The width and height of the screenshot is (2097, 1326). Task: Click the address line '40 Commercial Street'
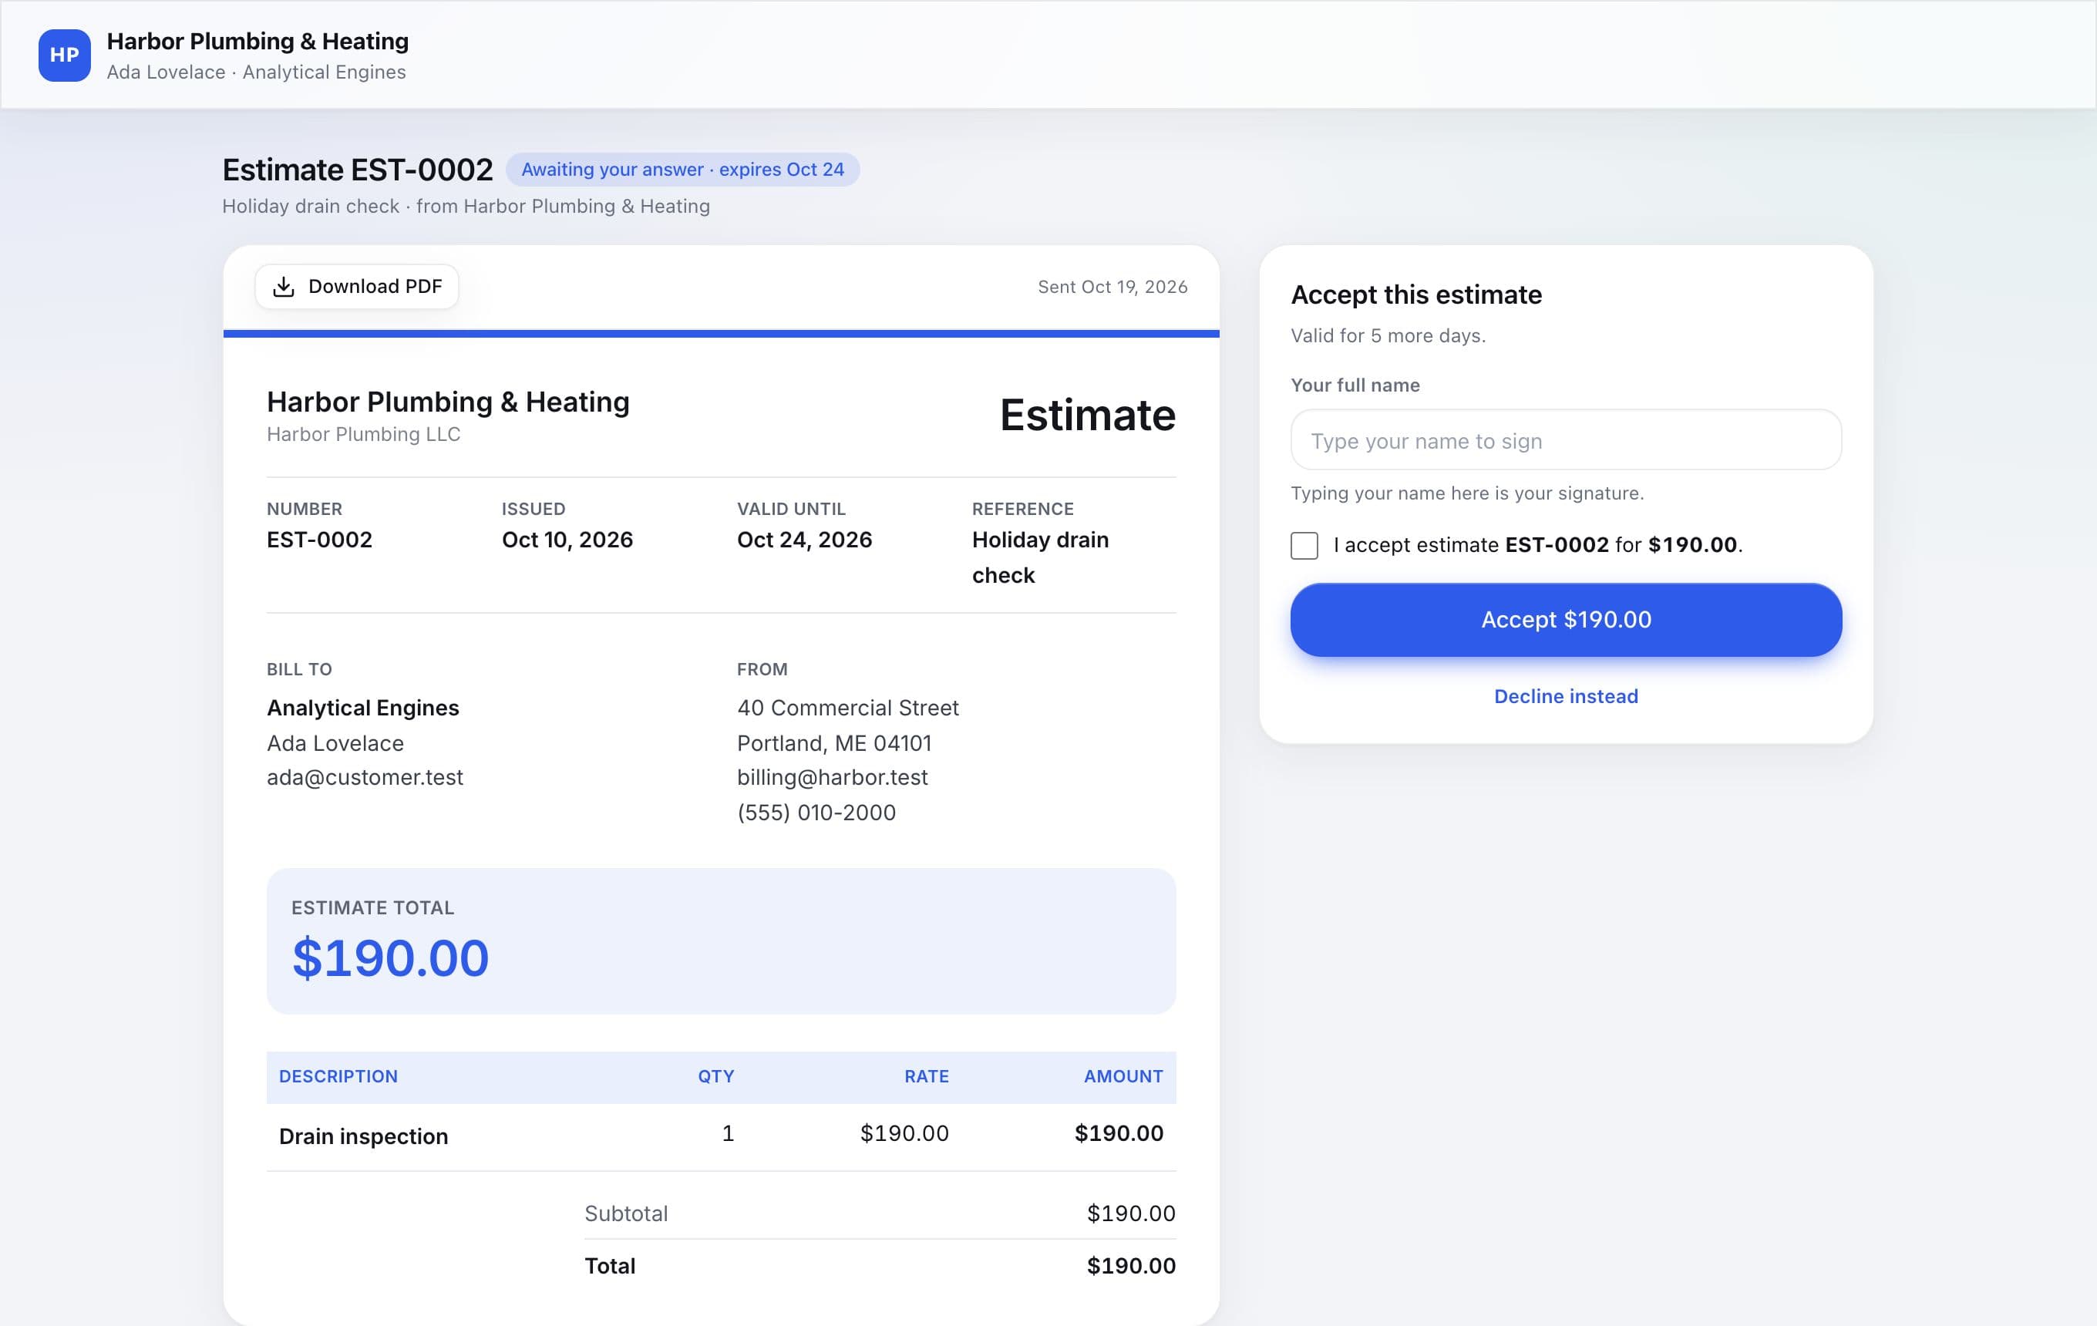(847, 708)
